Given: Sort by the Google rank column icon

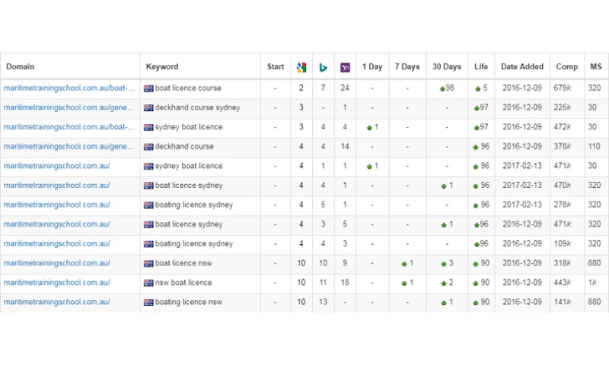Looking at the screenshot, I should click(301, 67).
